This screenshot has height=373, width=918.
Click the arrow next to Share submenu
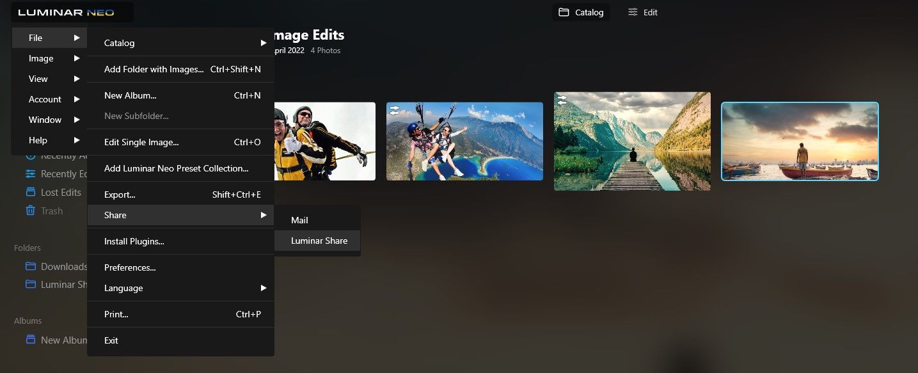tap(264, 215)
